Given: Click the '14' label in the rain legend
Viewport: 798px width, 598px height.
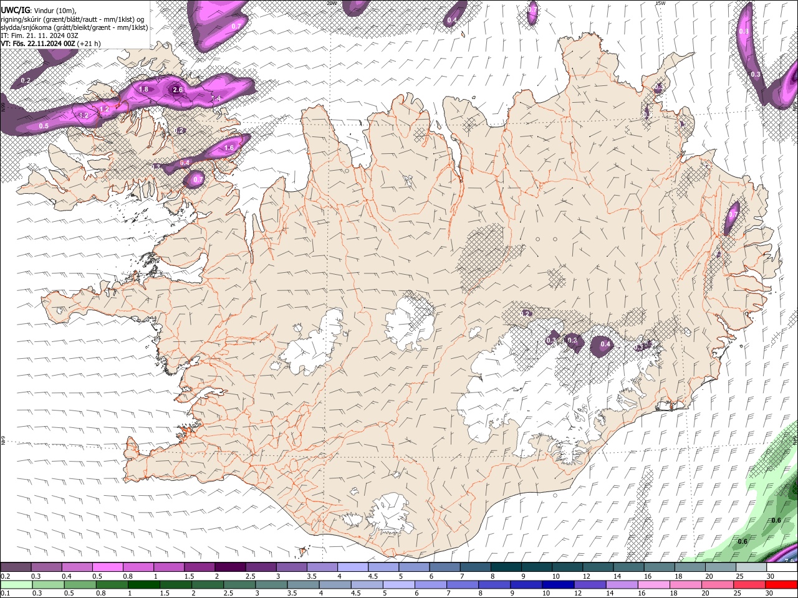Looking at the screenshot, I should [x=610, y=594].
